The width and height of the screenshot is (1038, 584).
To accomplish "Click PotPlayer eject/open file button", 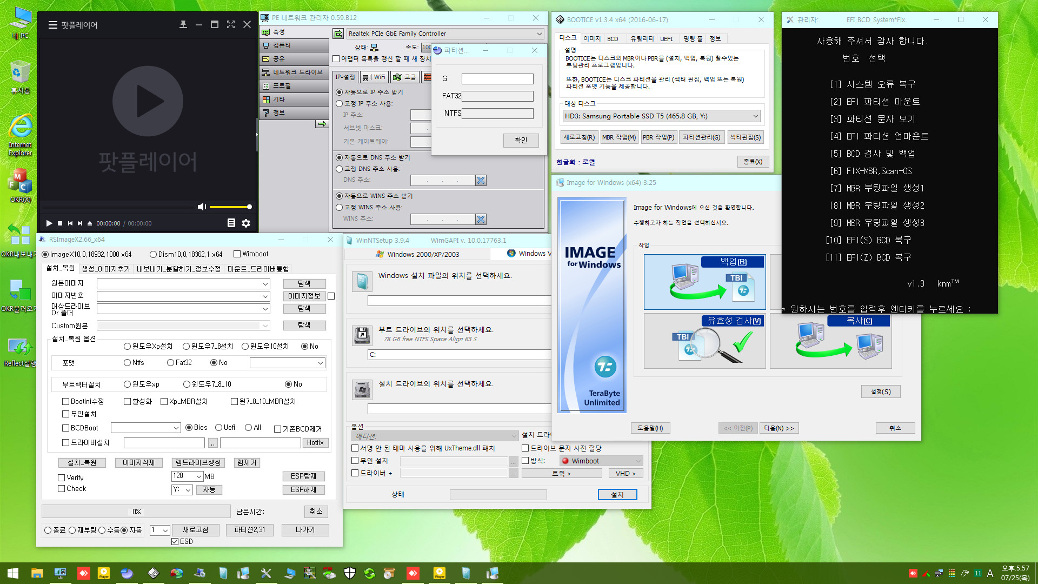I will click(90, 223).
